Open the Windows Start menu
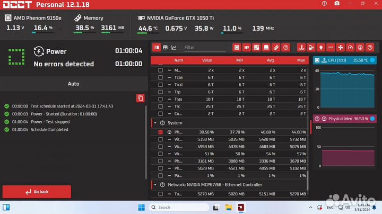 tap(141, 208)
